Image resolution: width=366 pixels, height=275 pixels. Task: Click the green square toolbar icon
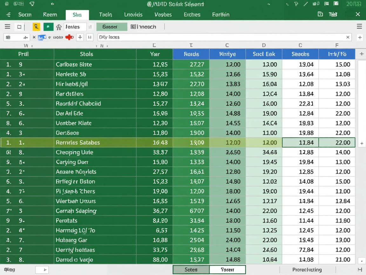click(x=48, y=27)
